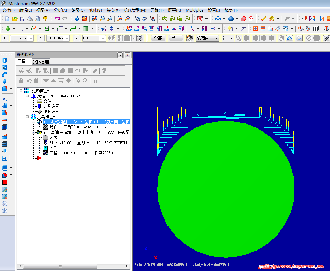Select 刀具设置 in the tree
The image size is (330, 271).
tap(51, 106)
